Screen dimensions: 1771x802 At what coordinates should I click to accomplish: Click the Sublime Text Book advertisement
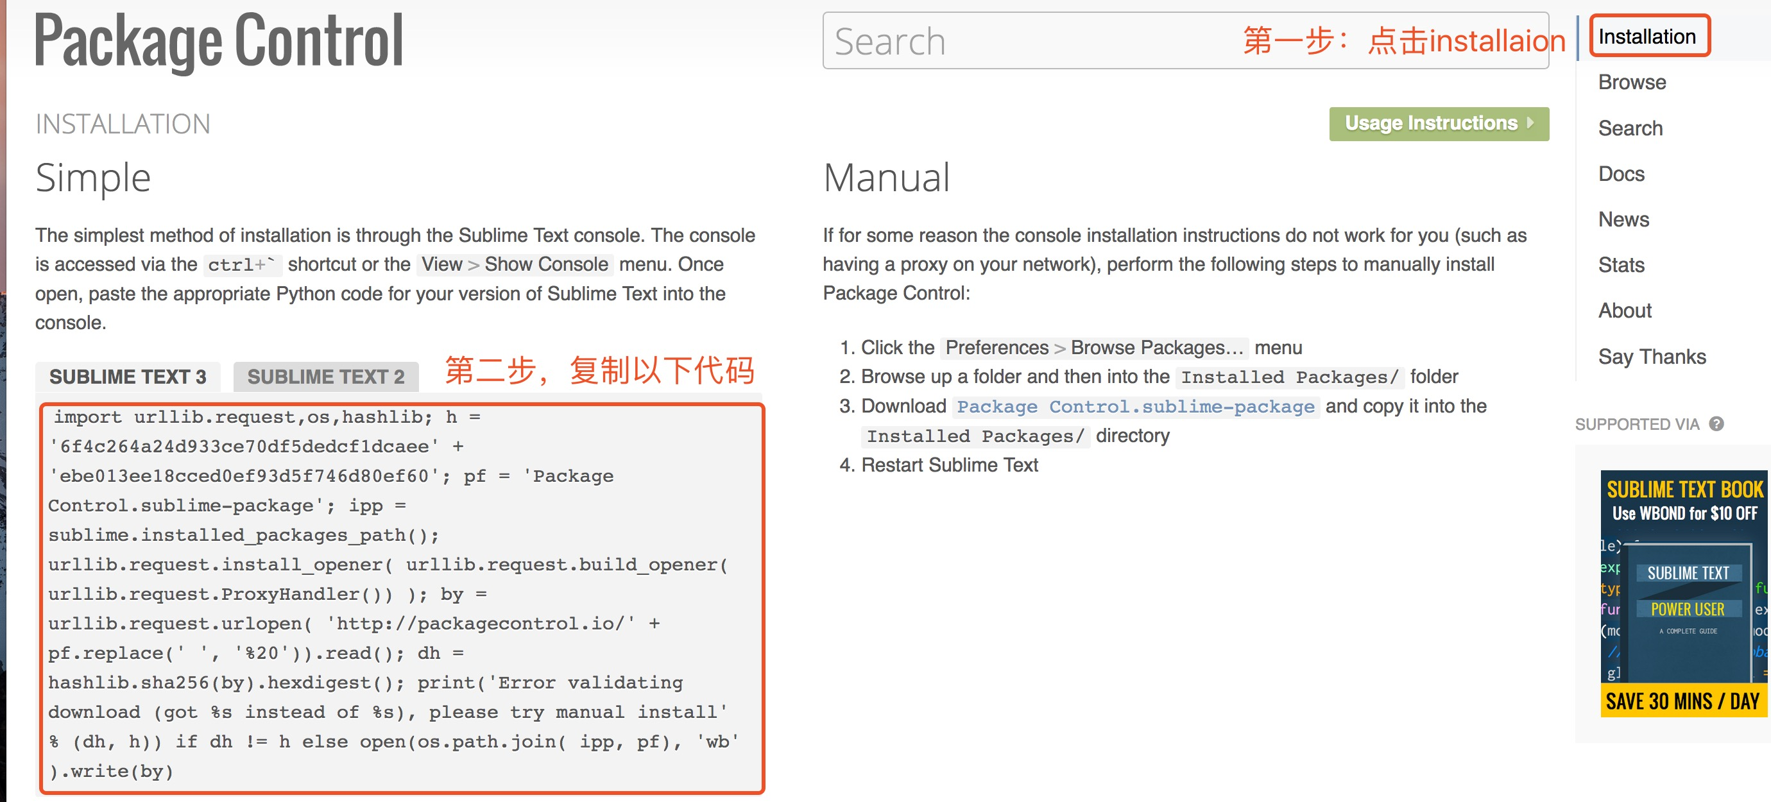tap(1683, 595)
